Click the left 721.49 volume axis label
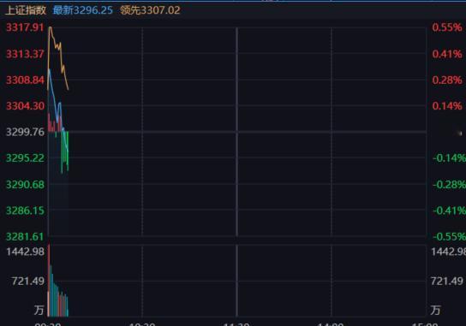Viewport: 466px width, 326px height. 28,281
